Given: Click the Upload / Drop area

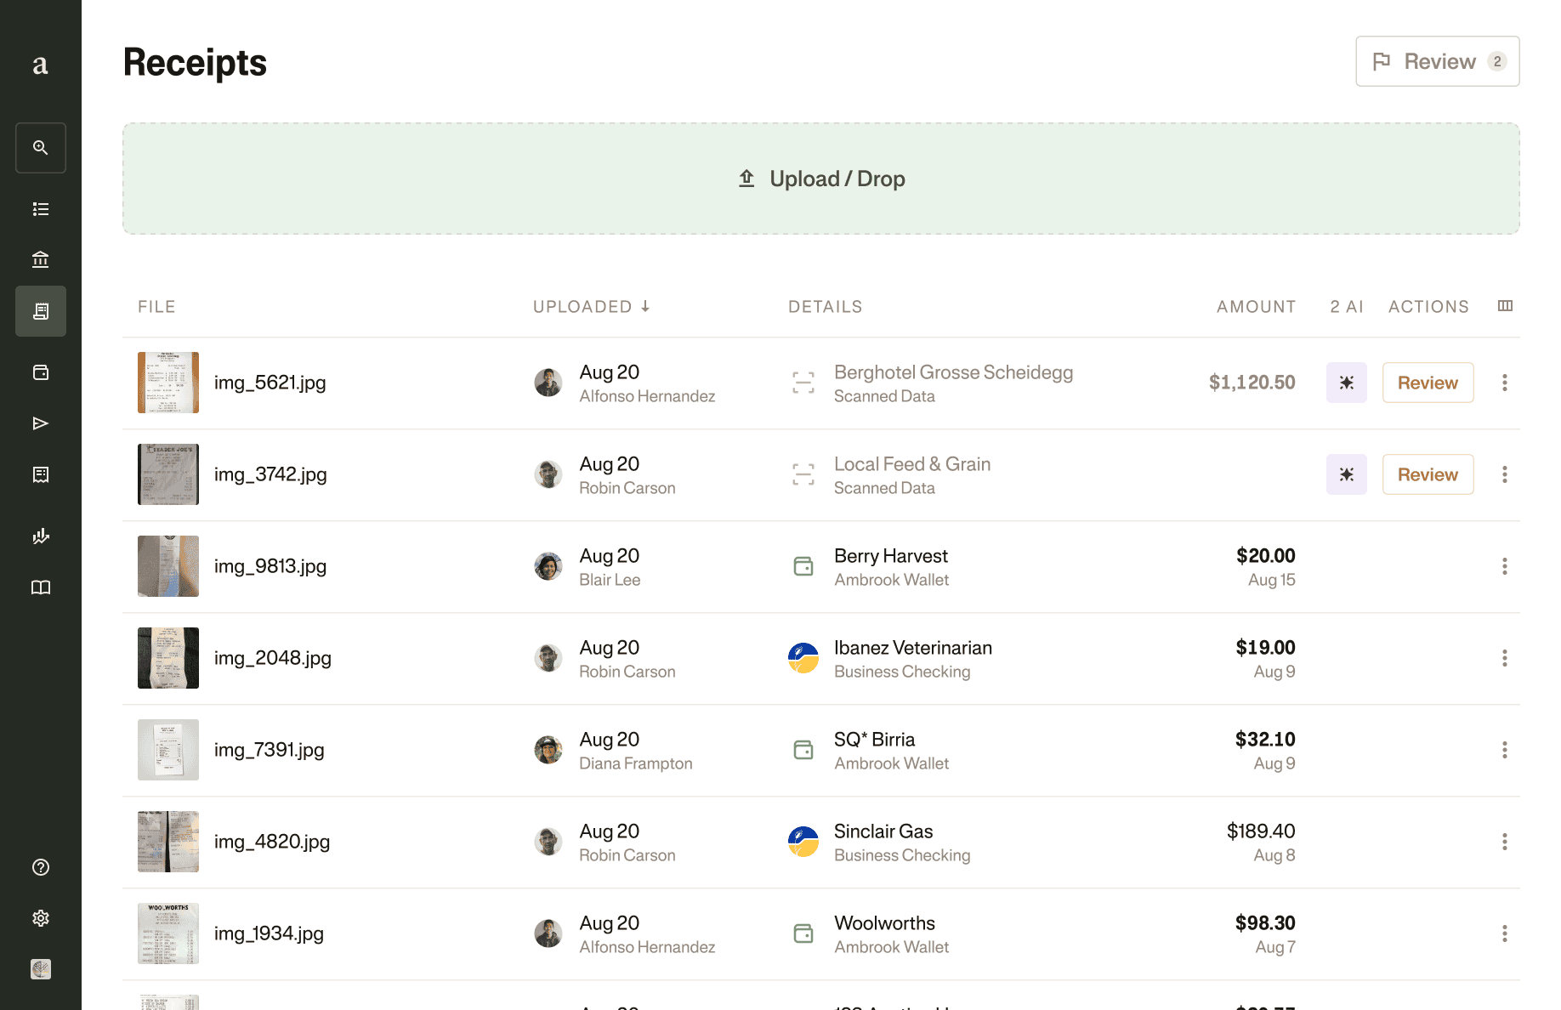Looking at the screenshot, I should (x=821, y=179).
